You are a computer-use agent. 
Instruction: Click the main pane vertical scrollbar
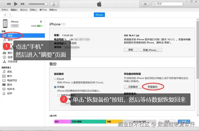coord(198,50)
